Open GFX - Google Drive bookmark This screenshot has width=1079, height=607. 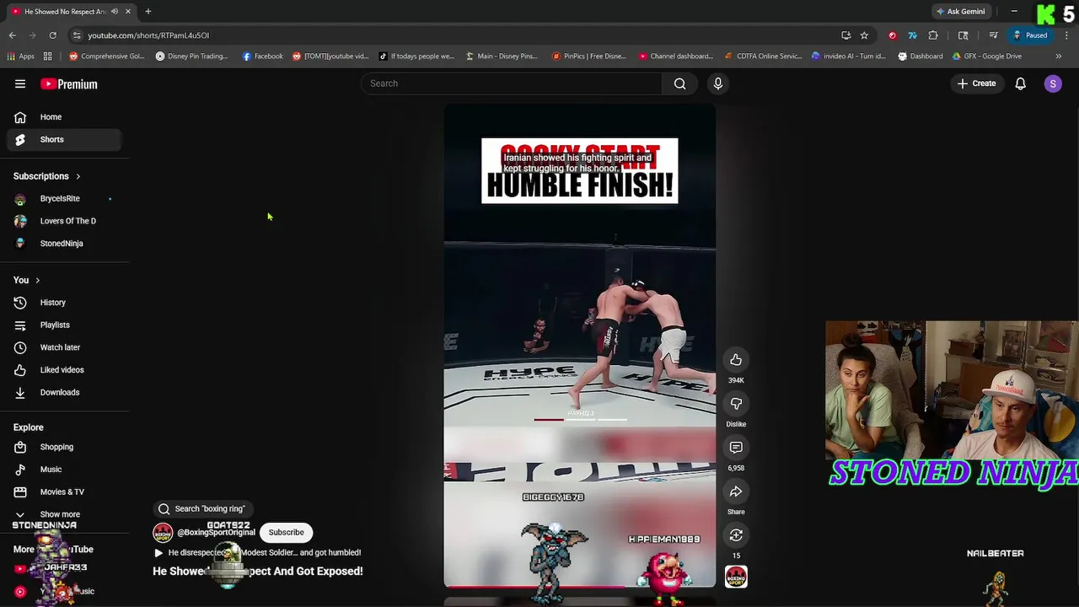pyautogui.click(x=986, y=56)
